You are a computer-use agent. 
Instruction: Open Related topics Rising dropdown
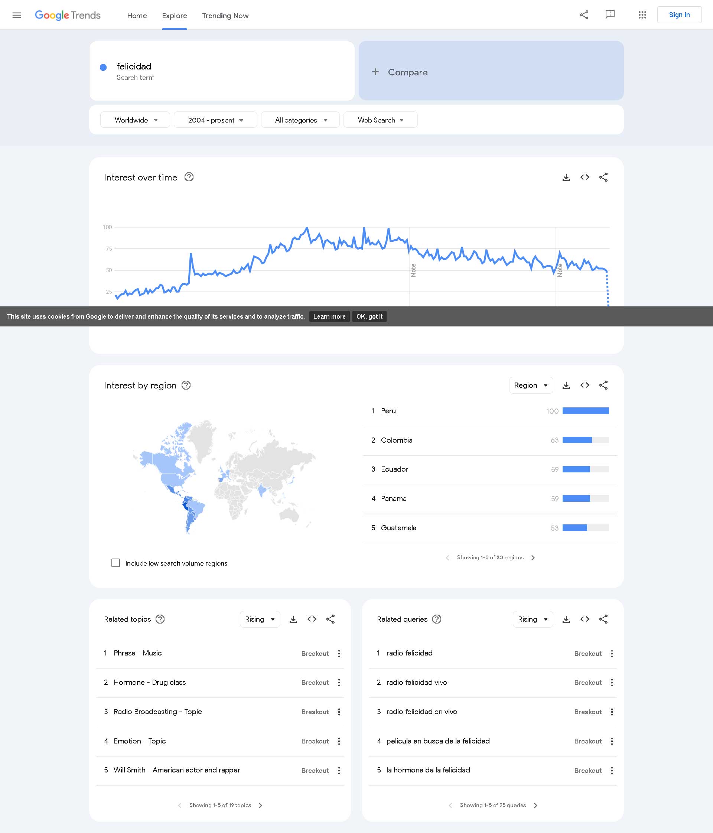click(260, 619)
